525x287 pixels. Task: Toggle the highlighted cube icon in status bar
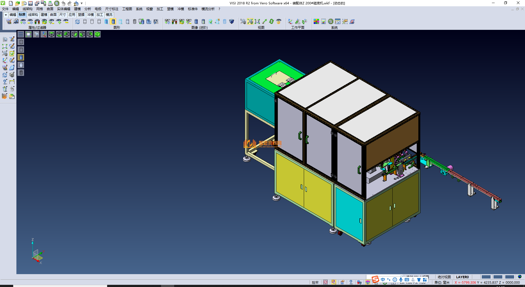click(x=368, y=282)
